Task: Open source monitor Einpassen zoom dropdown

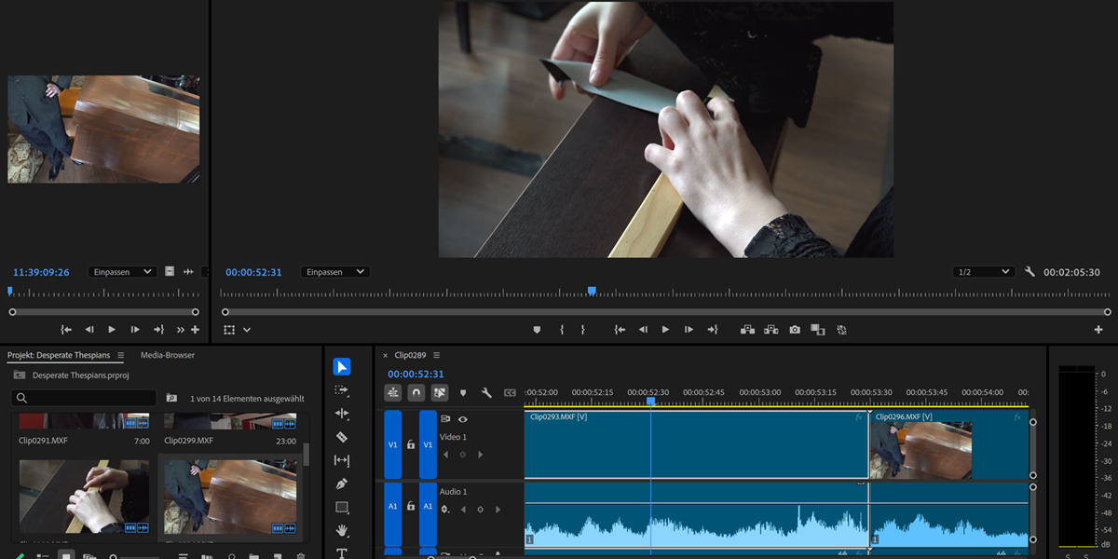Action: pos(122,272)
